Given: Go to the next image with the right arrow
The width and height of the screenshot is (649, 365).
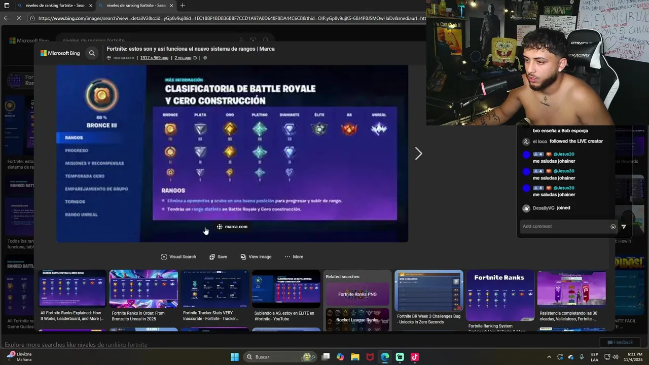Looking at the screenshot, I should coord(418,154).
